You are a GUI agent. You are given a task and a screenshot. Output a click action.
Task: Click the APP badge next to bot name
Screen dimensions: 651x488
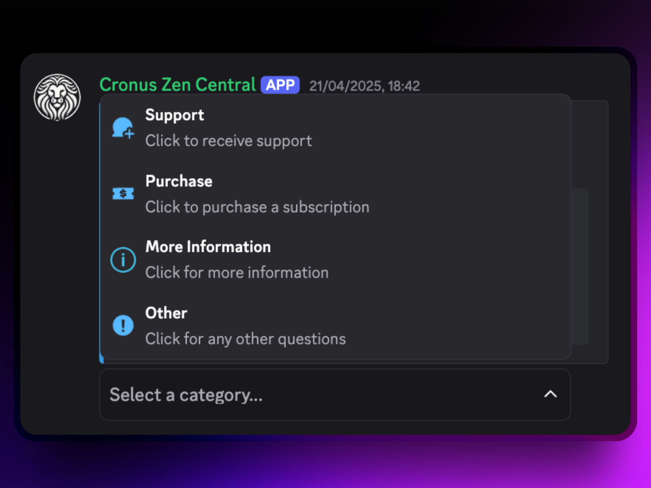(280, 85)
